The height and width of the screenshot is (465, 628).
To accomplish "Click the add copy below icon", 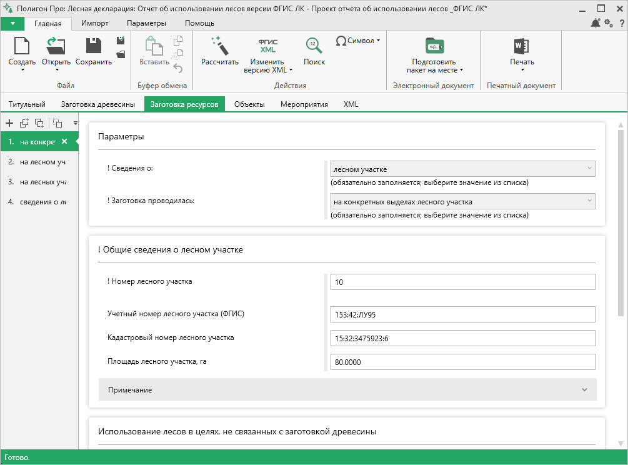I will 39,123.
